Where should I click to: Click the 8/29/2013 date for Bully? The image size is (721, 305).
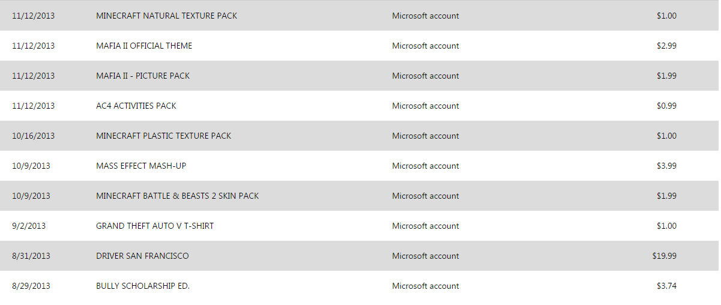(x=31, y=286)
